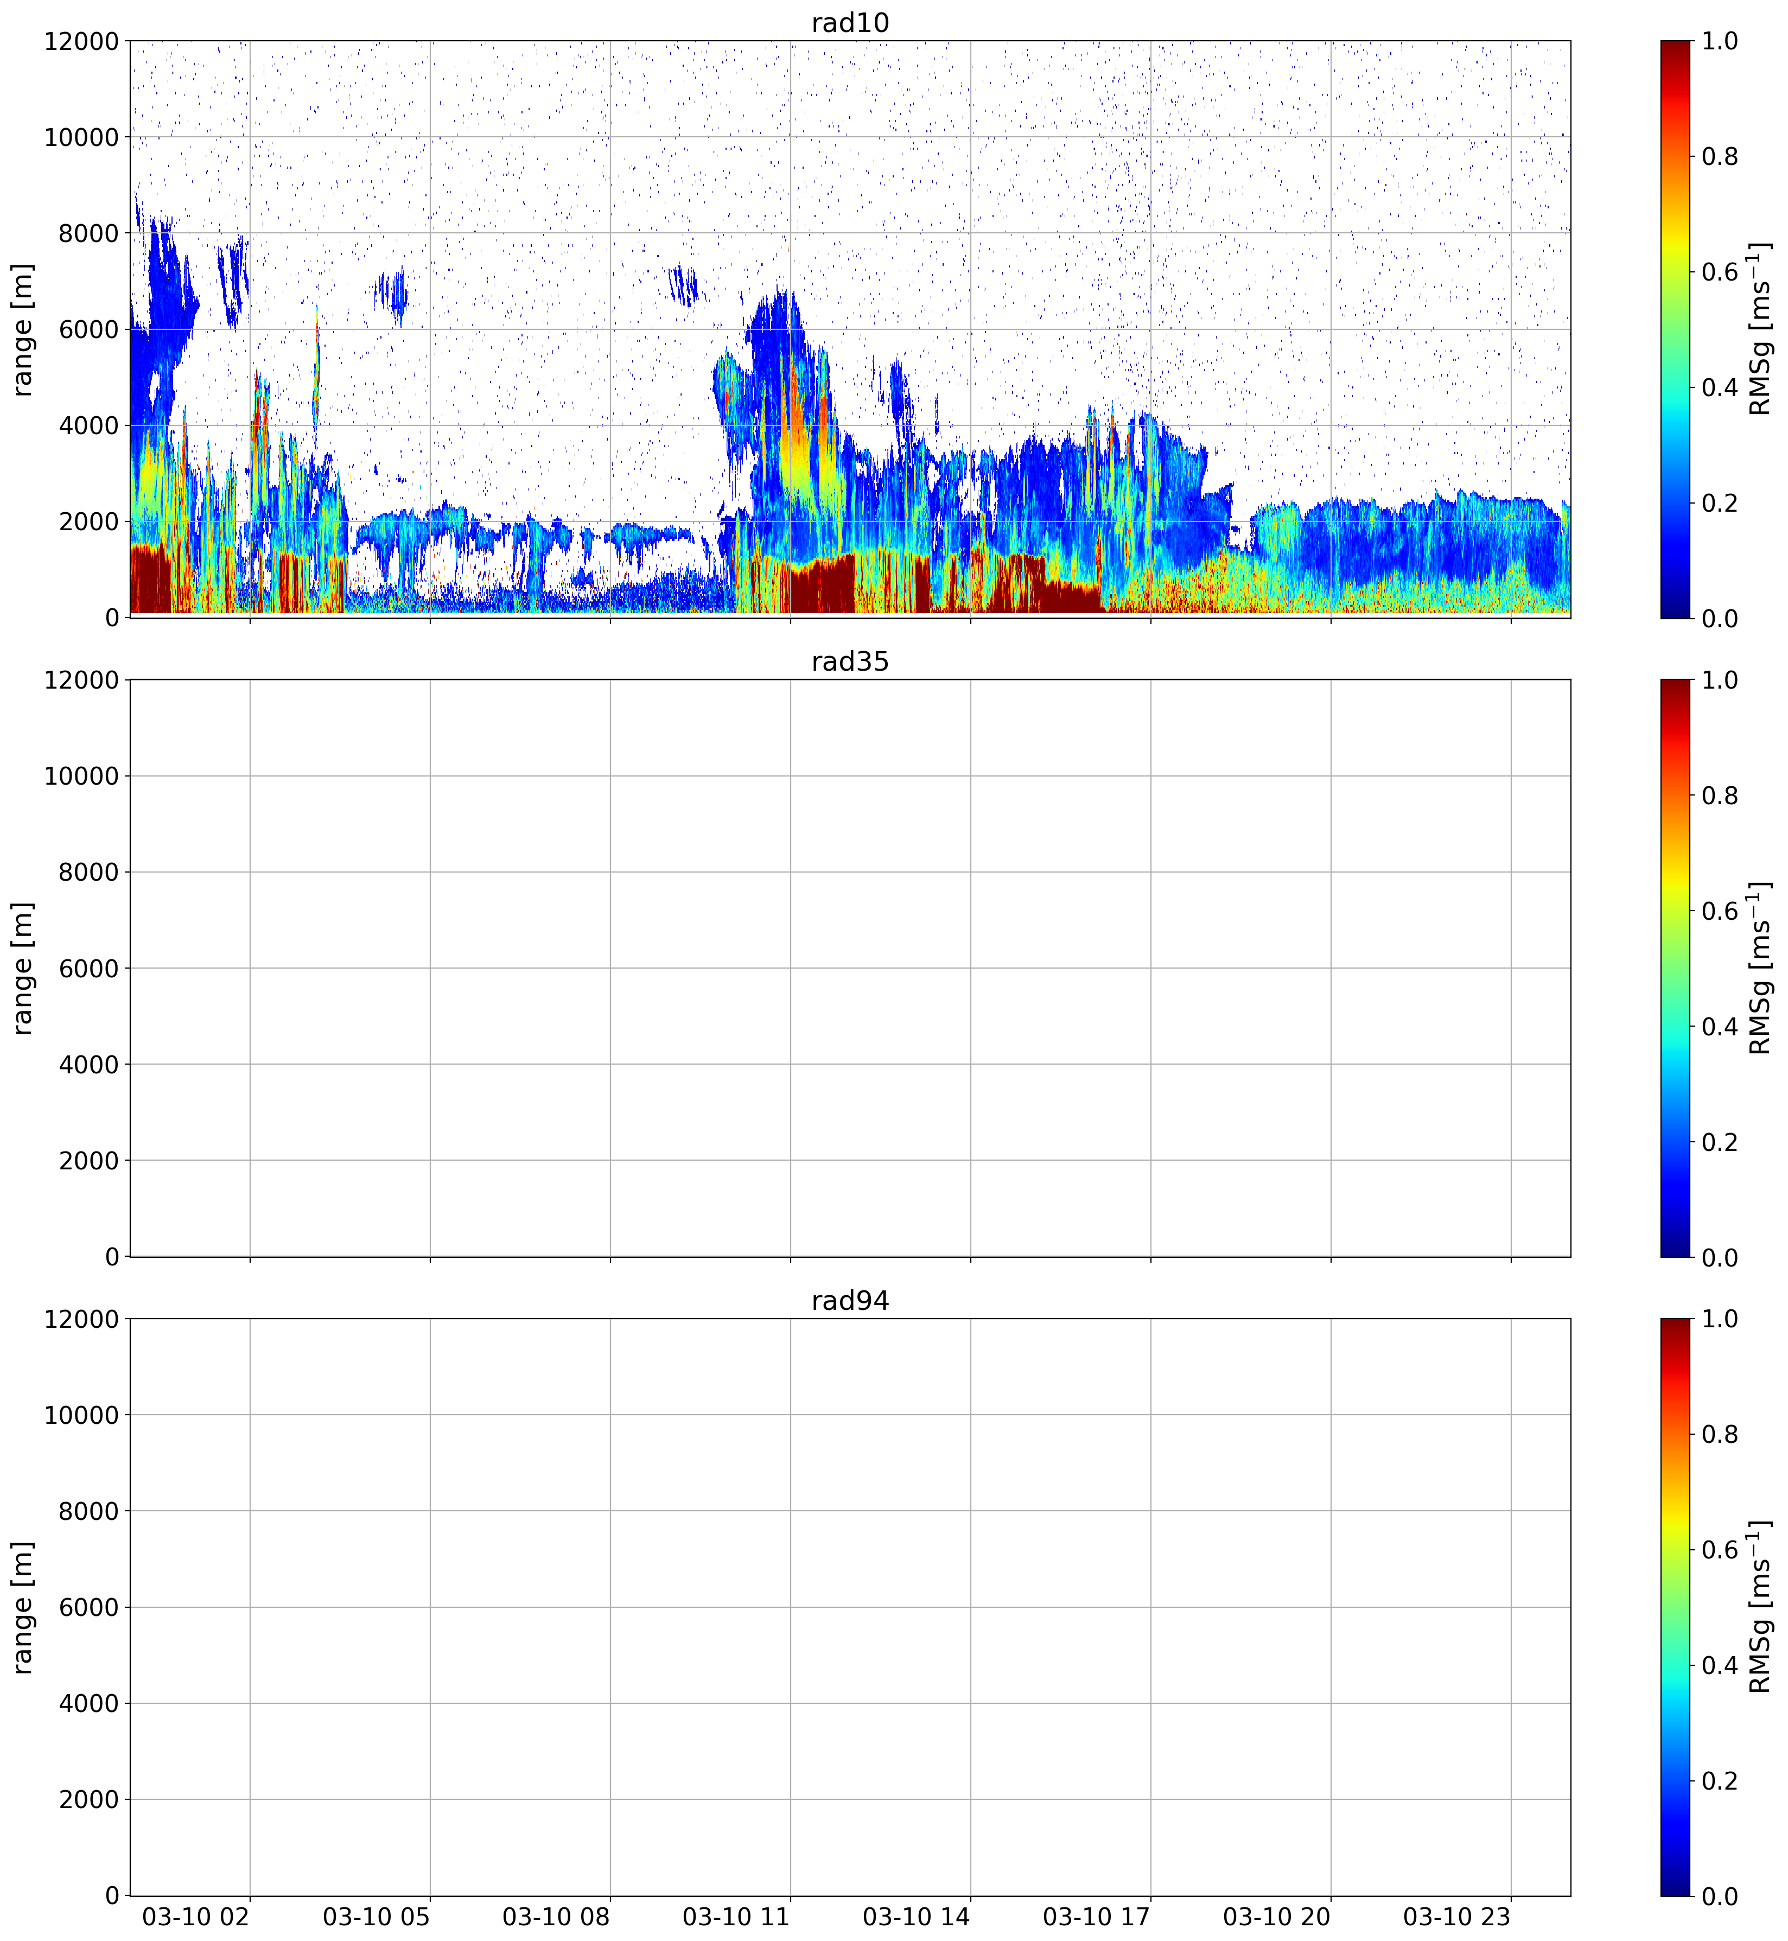The height and width of the screenshot is (1941, 1788).
Task: Click the rad35 colorbar gradient
Action: [1676, 969]
